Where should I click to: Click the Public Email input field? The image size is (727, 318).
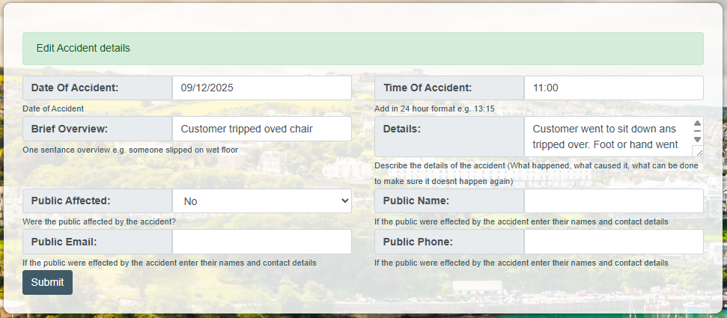click(x=261, y=242)
